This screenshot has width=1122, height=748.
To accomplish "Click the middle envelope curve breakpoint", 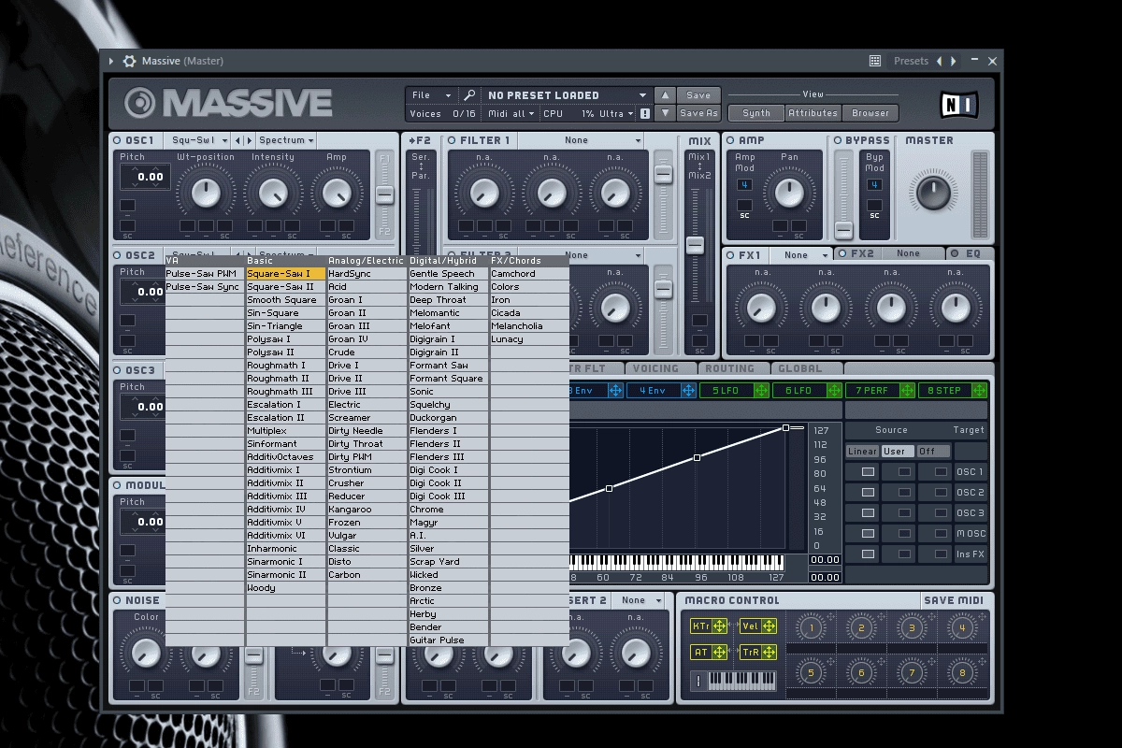I will [x=698, y=458].
